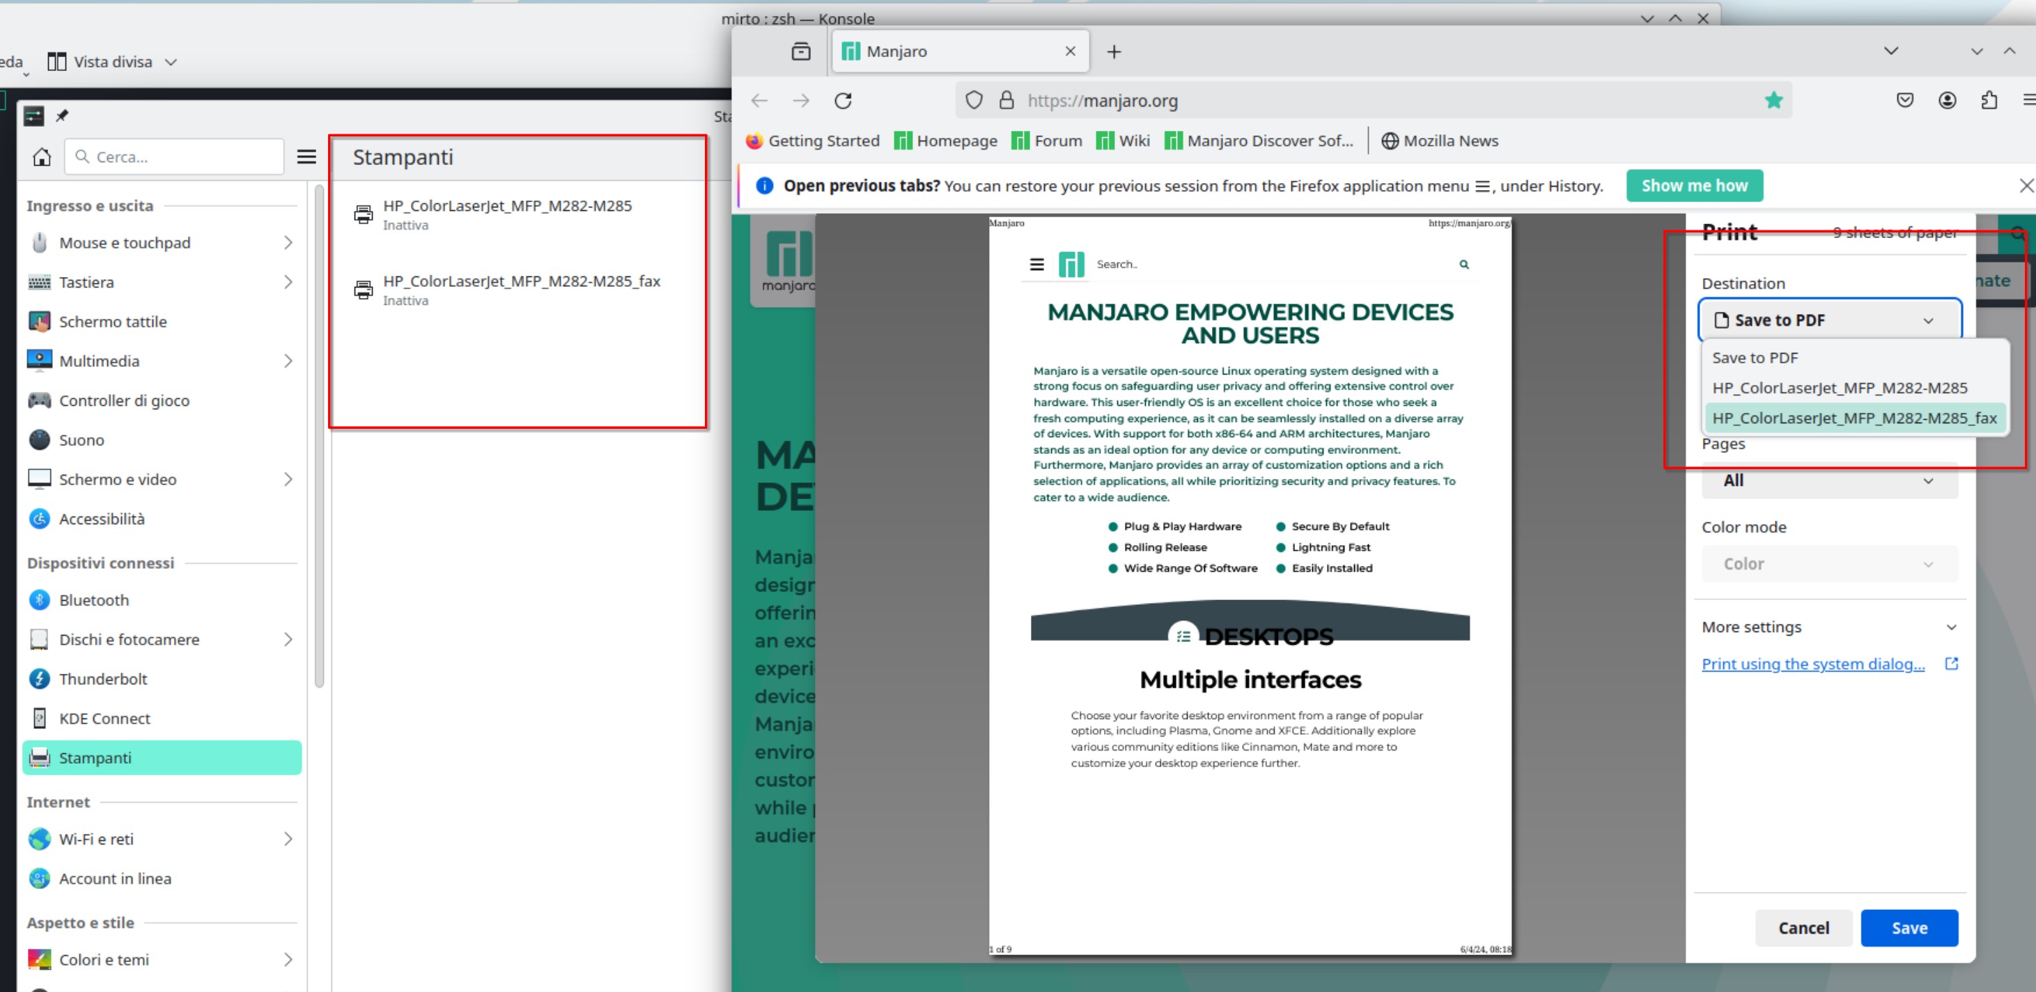Image resolution: width=2036 pixels, height=992 pixels.
Task: Open Manjaro Discover Software bookmark
Action: click(x=1258, y=141)
